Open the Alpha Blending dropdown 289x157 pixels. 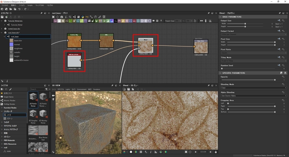point(253,96)
